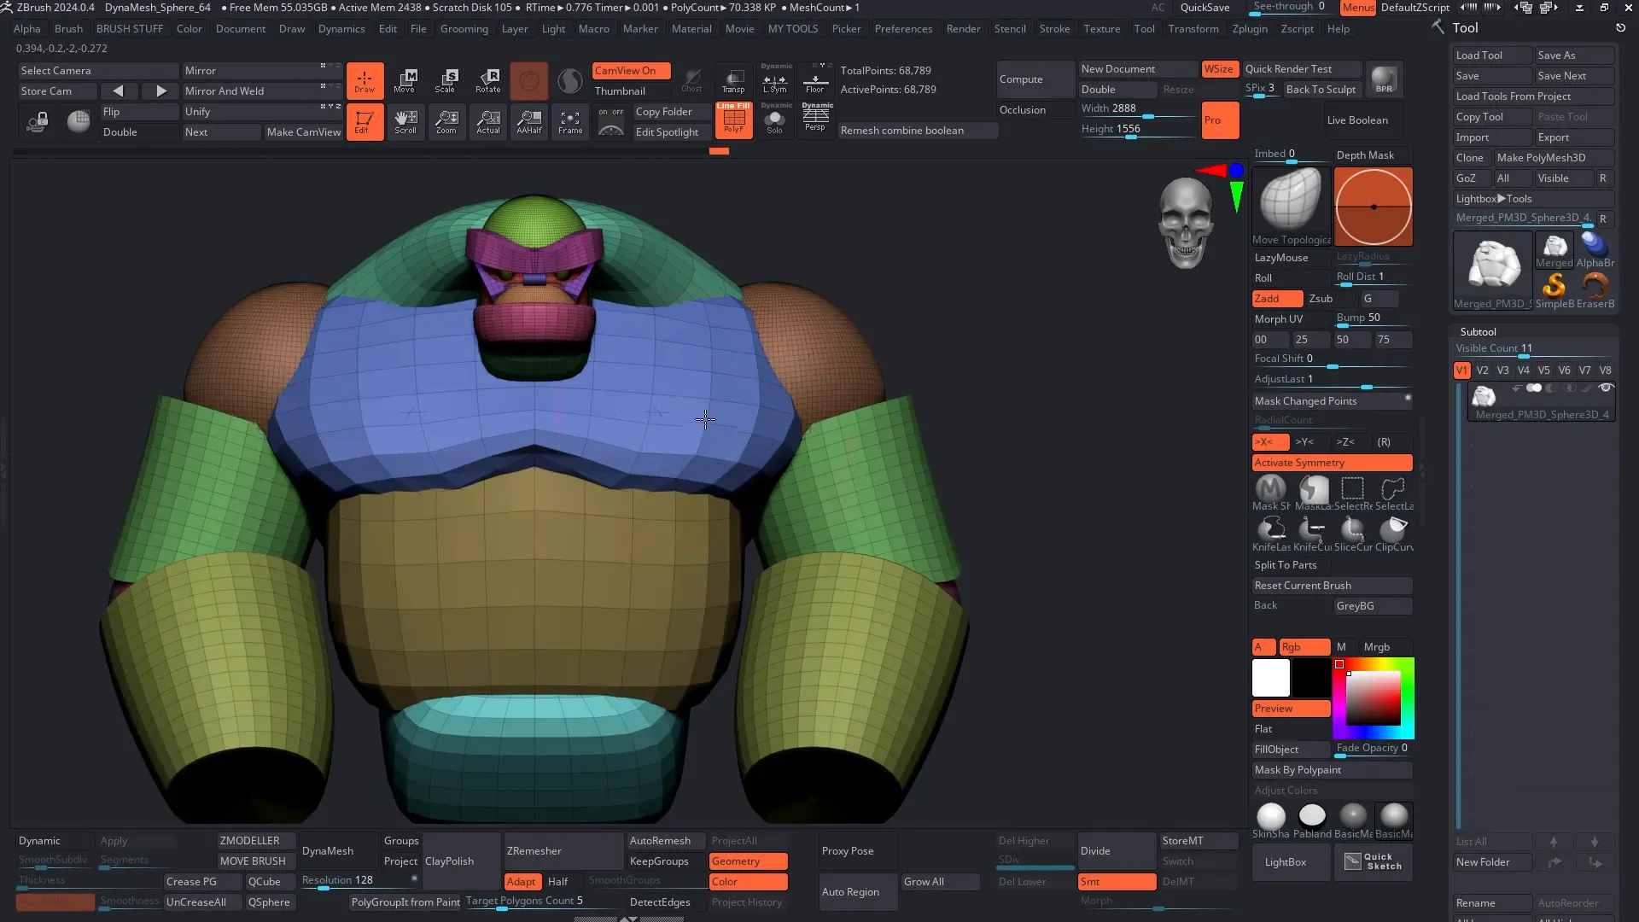1639x922 pixels.
Task: Click the white main color swatch
Action: tap(1270, 678)
